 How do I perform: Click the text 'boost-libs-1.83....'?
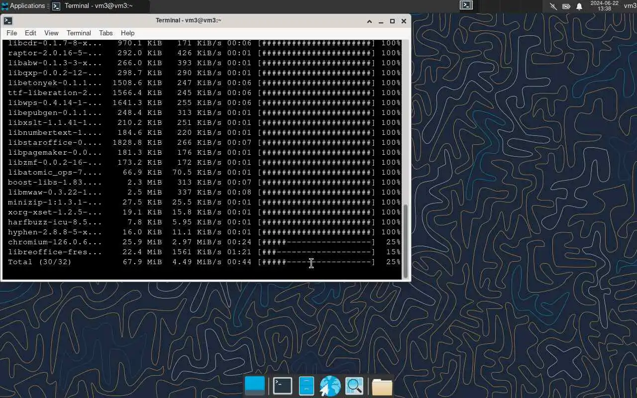tap(55, 182)
